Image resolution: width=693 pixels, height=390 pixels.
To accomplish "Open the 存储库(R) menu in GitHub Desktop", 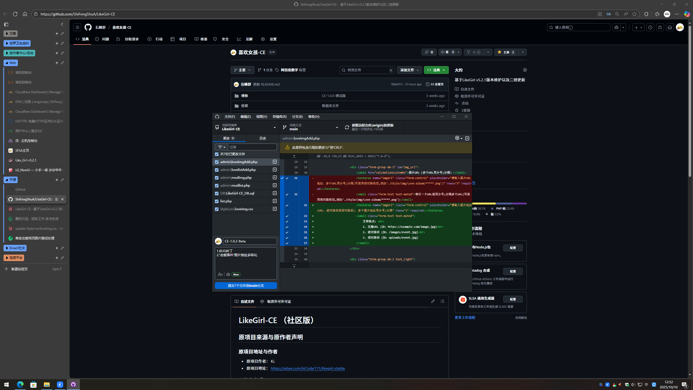I will (279, 116).
